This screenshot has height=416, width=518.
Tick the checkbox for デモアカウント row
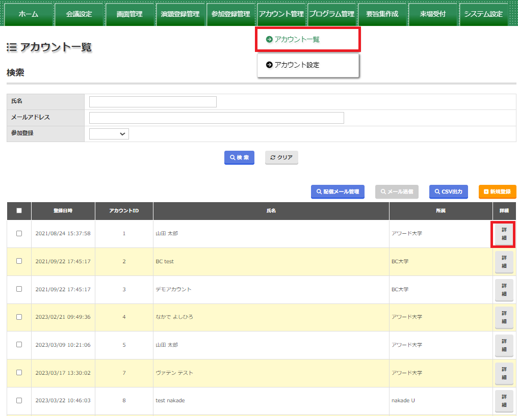tap(19, 289)
